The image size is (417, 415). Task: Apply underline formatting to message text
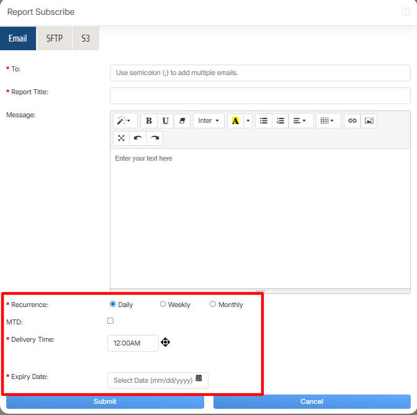(x=165, y=121)
